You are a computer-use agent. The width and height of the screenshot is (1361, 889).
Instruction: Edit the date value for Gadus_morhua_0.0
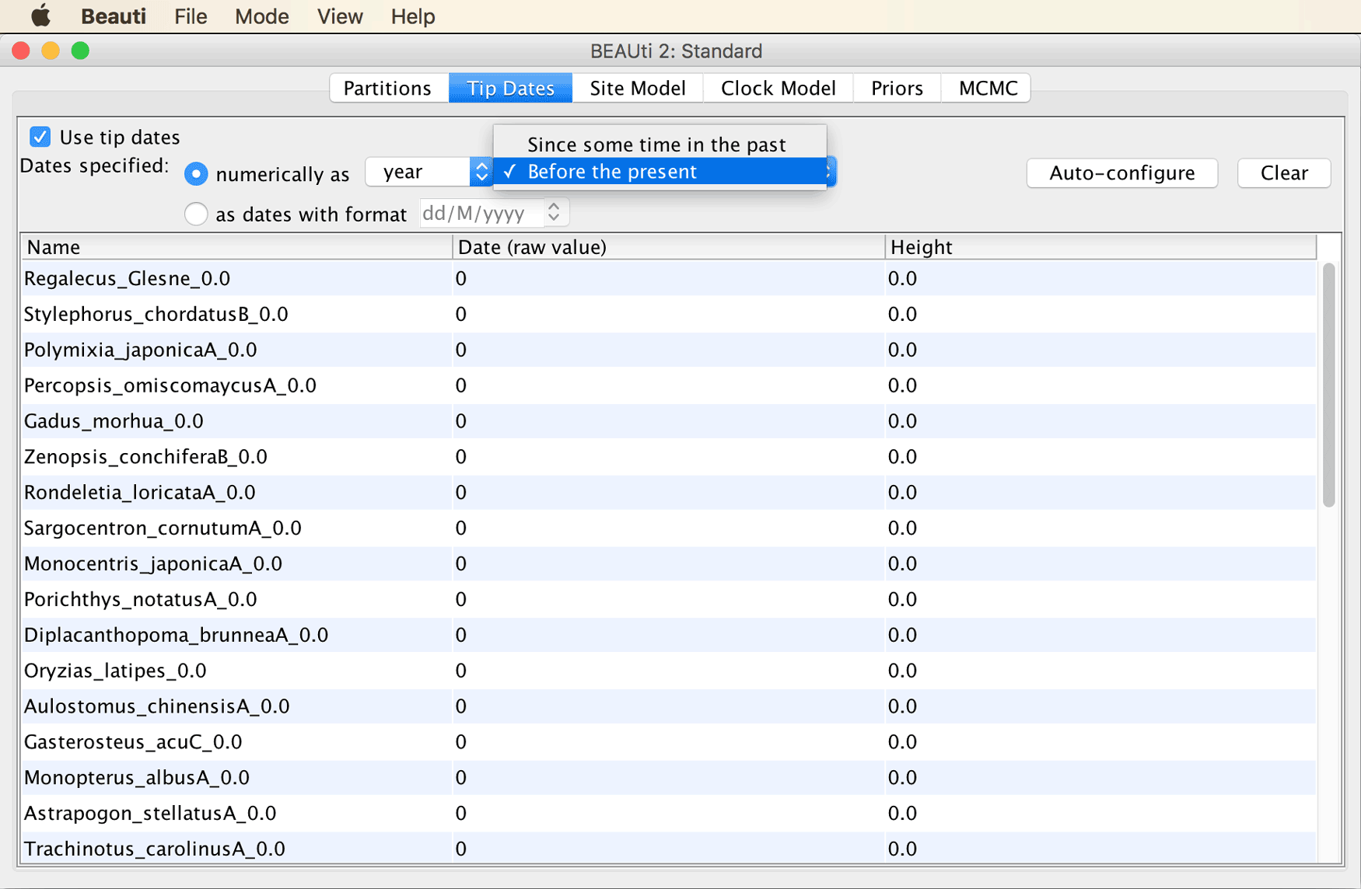(669, 421)
